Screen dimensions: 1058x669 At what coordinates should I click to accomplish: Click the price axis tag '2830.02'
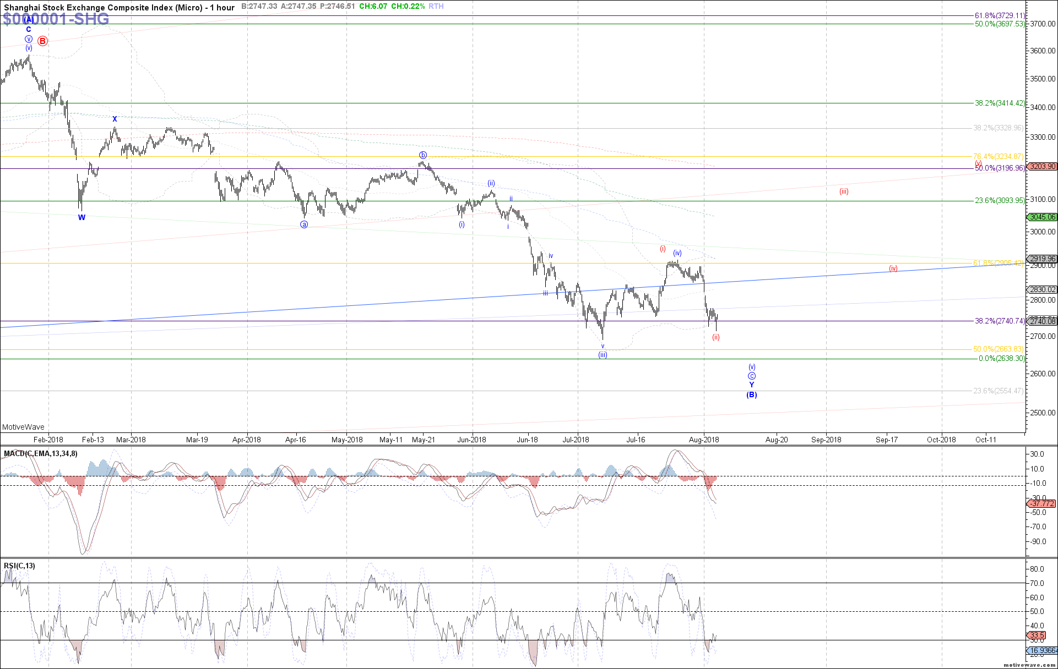[x=1043, y=289]
